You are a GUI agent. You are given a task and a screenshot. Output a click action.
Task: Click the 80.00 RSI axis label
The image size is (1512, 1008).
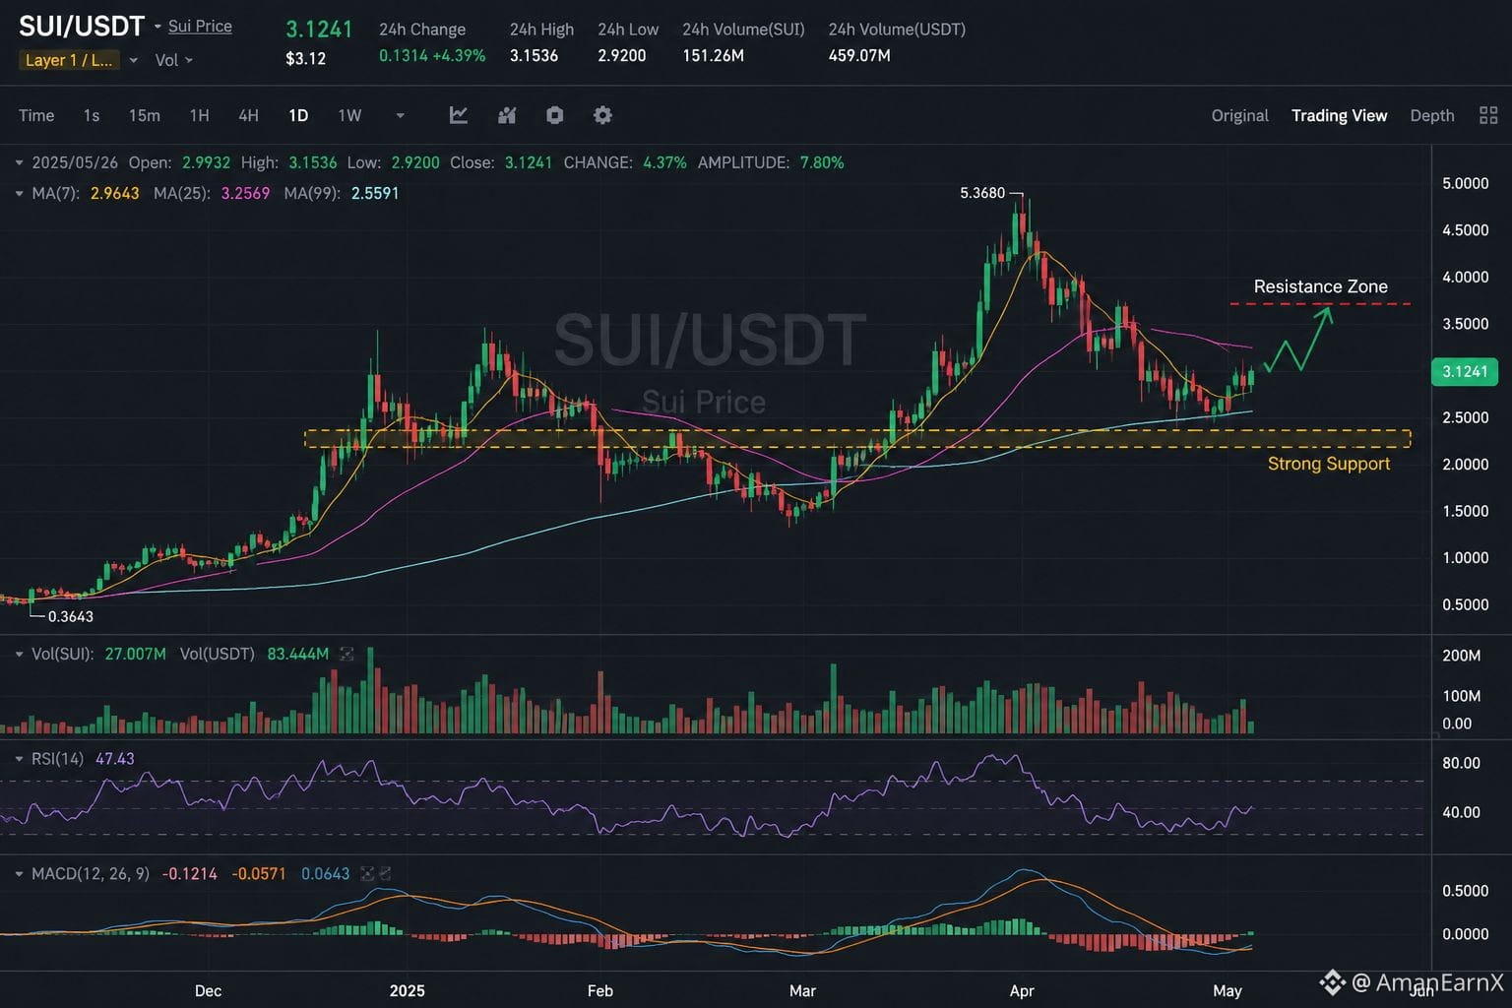coord(1461,763)
